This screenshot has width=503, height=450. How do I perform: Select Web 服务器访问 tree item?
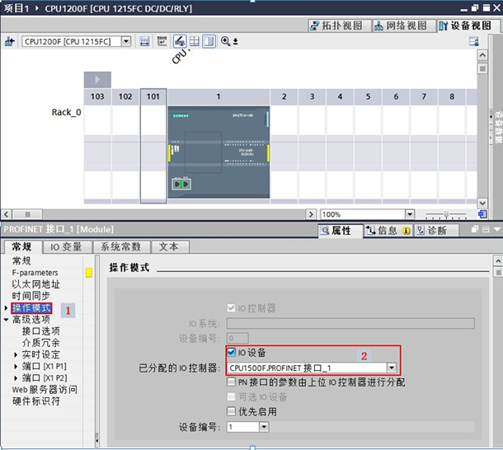point(45,390)
